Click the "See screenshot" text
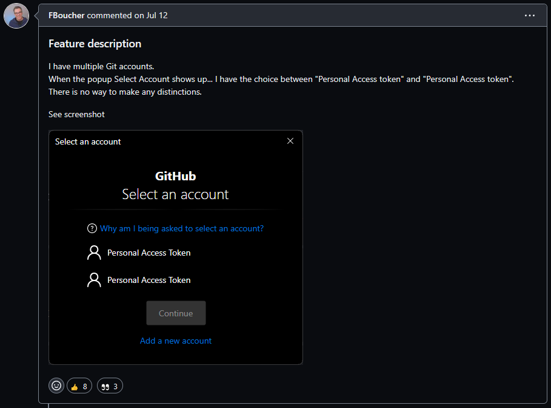 (76, 114)
